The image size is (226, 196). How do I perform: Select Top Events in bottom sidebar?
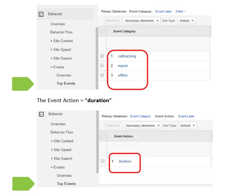pos(66,184)
